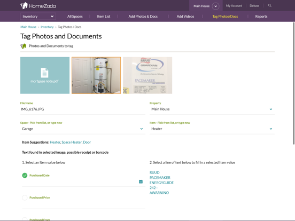Click the Inventory breadcrumb link
Screen dimensions: 295x221
point(47,27)
